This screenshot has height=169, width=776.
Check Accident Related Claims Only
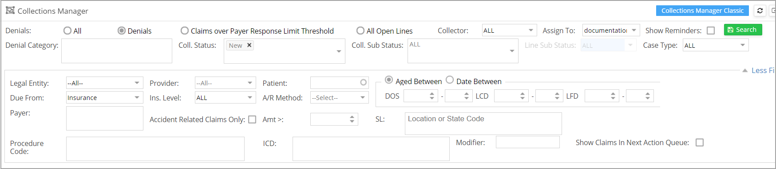coord(252,119)
